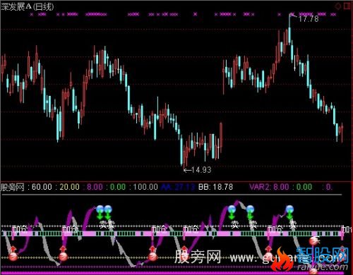Image resolution: width=353 pixels, height=275 pixels.
Task: Click the diamond icon at chart top-right
Action: [x=337, y=6]
